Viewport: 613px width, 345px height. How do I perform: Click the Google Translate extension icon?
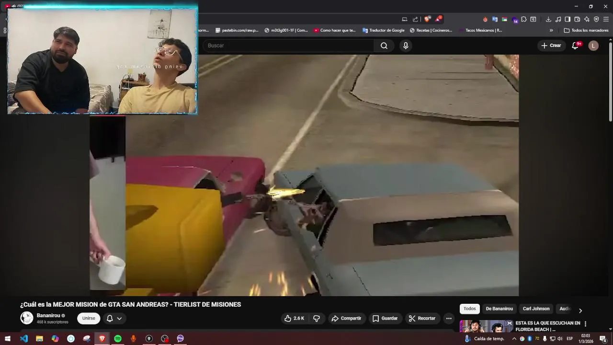495,19
